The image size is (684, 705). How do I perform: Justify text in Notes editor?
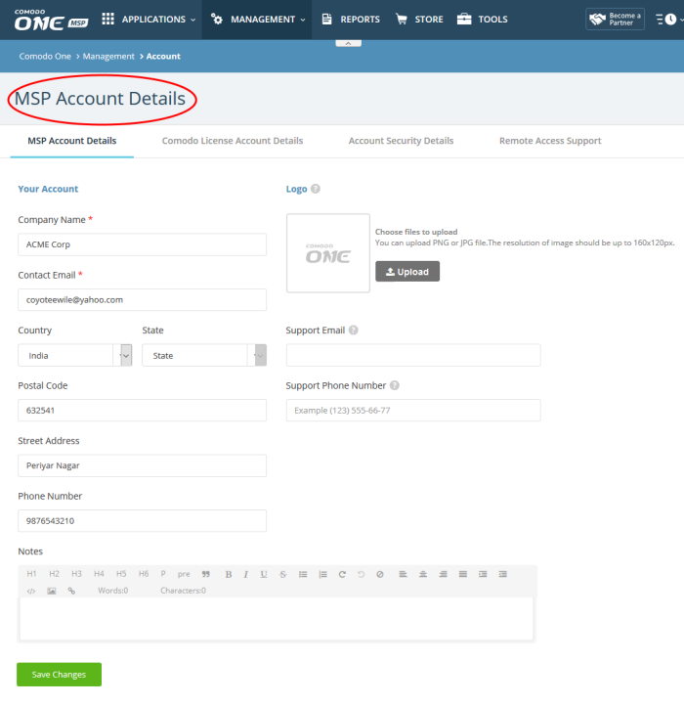[463, 574]
